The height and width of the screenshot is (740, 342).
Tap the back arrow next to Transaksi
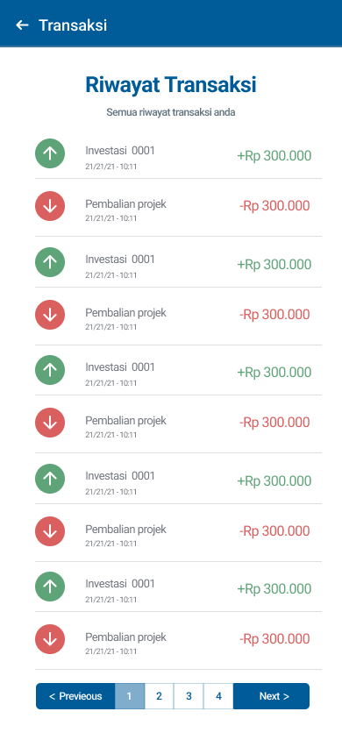tap(22, 25)
